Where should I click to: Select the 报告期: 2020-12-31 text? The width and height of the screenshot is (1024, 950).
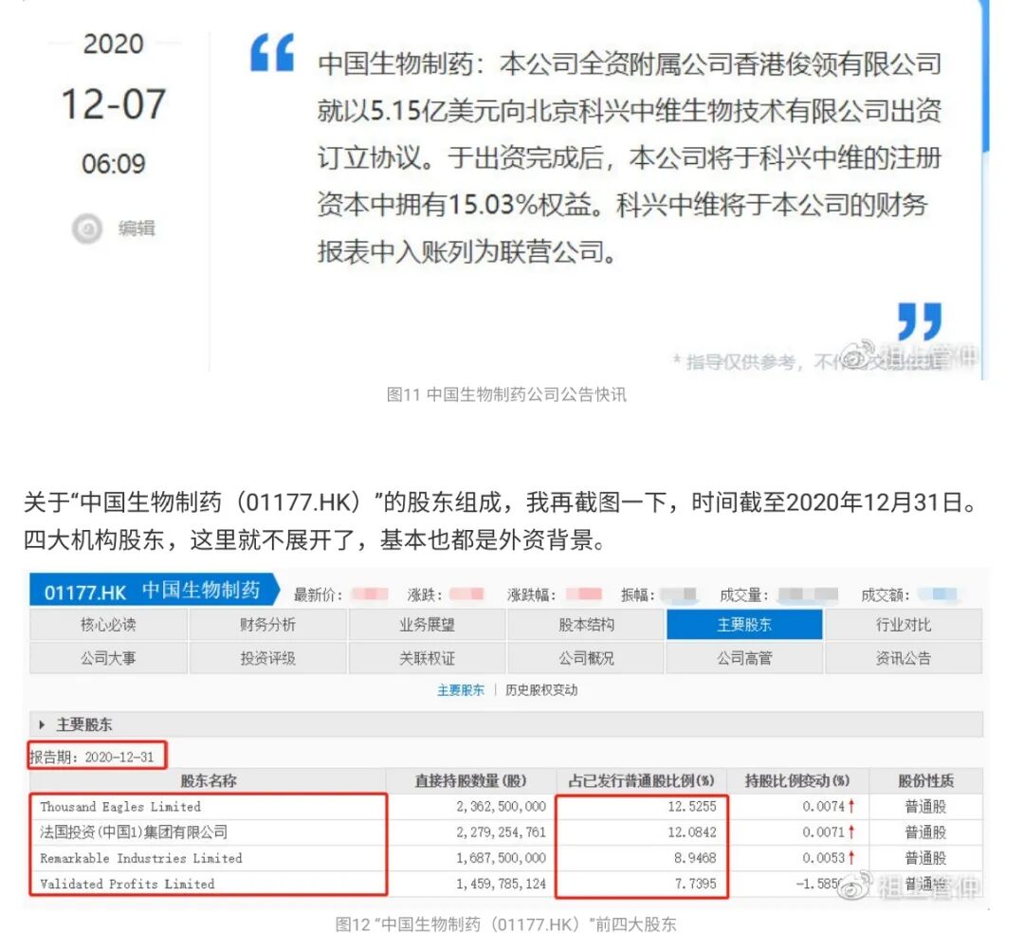click(x=92, y=757)
